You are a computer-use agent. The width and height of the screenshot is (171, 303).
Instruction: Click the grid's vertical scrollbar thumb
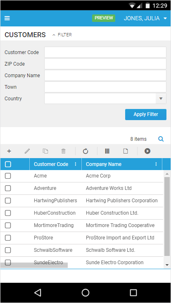point(167,216)
